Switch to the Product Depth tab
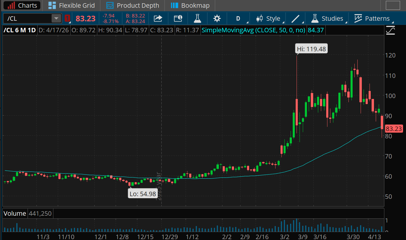This screenshot has width=406, height=240. (x=133, y=5)
